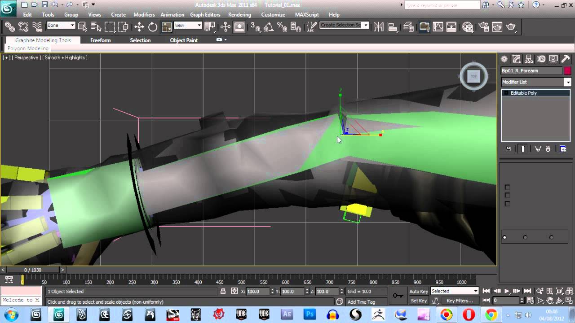Open Render Setup teapot icon
The width and height of the screenshot is (575, 323).
483,27
